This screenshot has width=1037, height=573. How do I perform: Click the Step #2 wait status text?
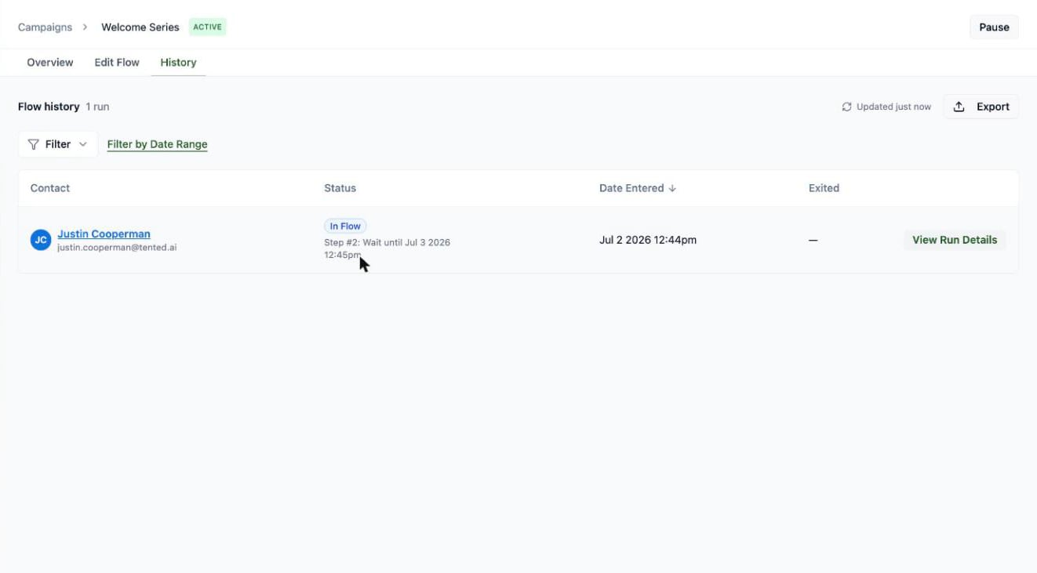coord(387,248)
